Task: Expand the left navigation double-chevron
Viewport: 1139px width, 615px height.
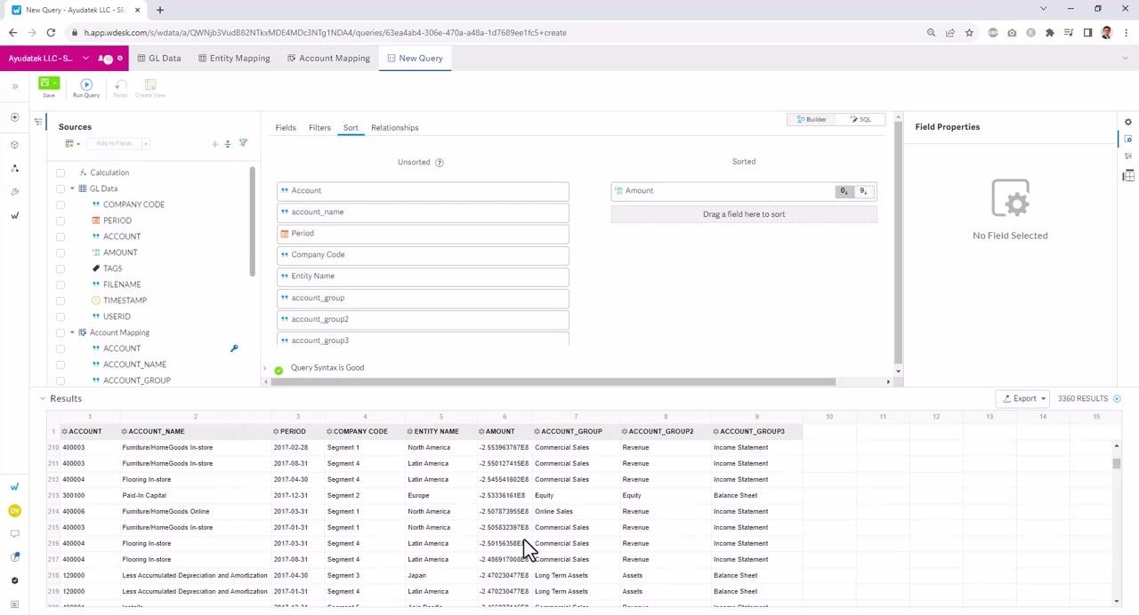Action: (14, 86)
